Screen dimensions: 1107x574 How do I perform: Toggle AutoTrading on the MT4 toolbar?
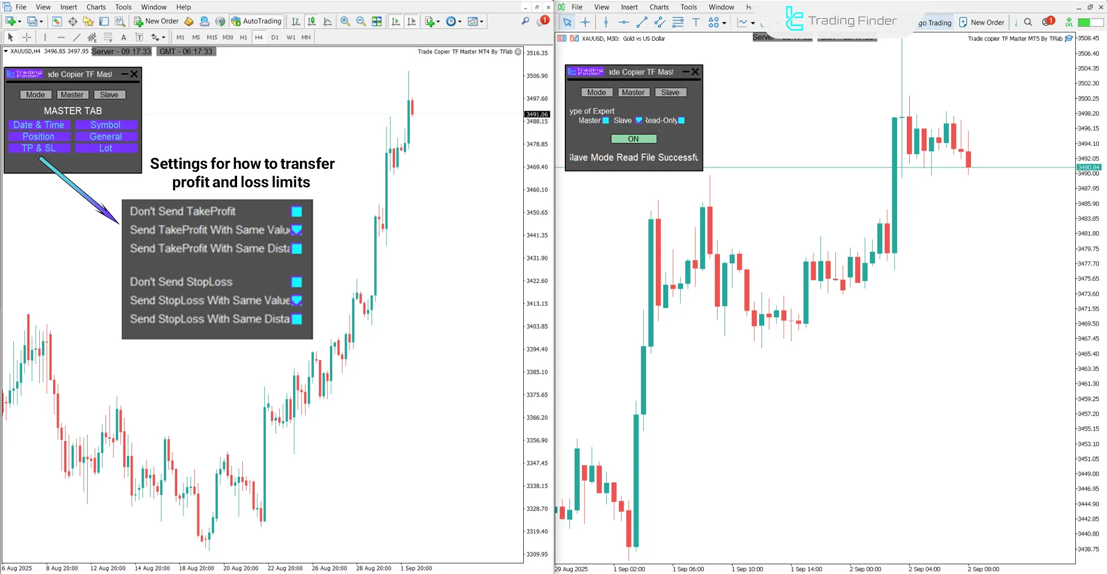coord(256,21)
